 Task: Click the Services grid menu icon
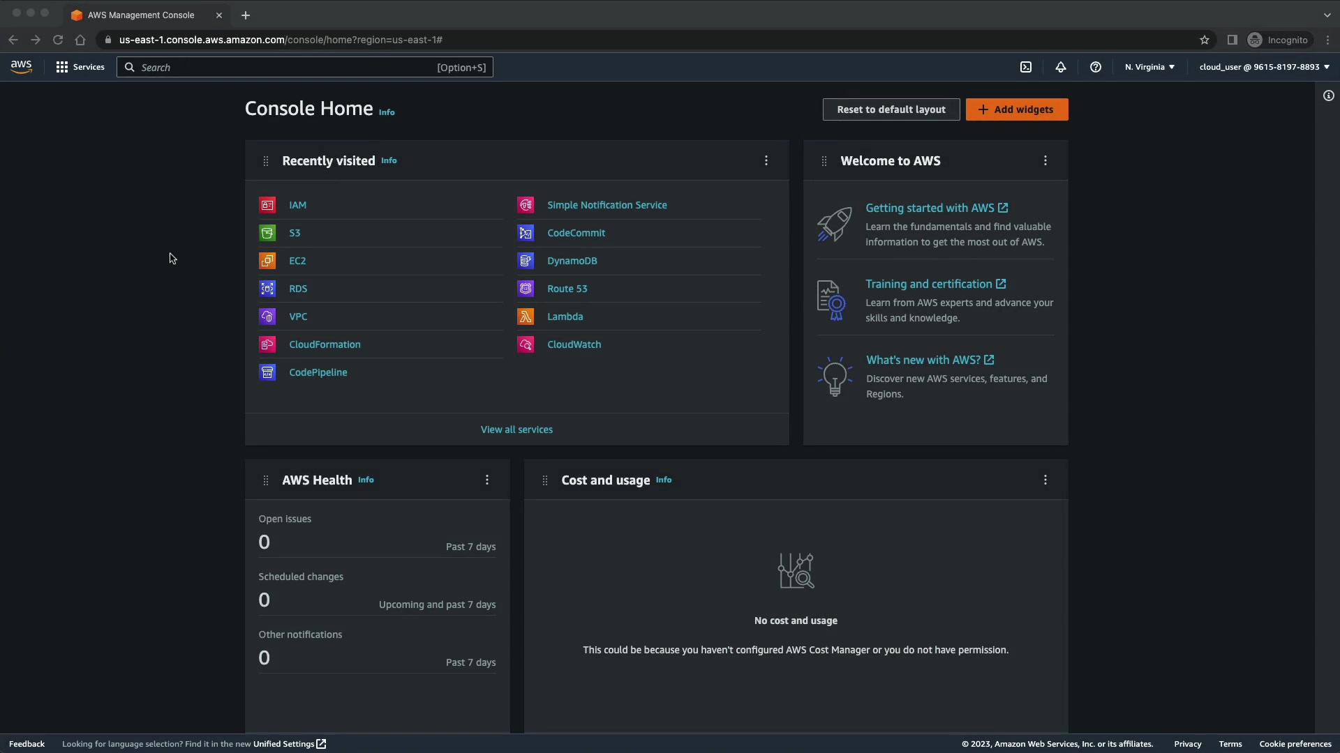tap(62, 68)
